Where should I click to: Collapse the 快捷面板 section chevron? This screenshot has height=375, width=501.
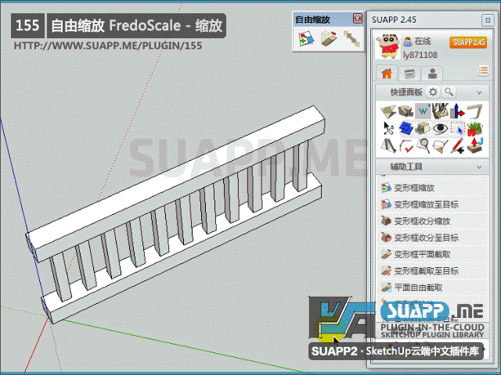(x=479, y=93)
